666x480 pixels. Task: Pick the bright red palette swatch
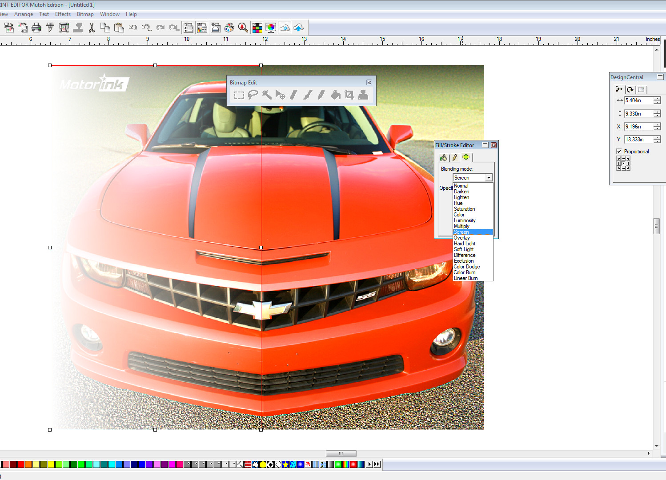pos(20,464)
